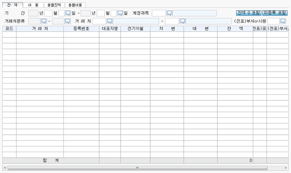Focus the start day field of 기간
This screenshot has height=173, width=291.
click(x=62, y=13)
